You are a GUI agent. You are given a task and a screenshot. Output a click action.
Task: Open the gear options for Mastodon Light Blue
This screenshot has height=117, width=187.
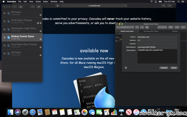click(x=41, y=31)
